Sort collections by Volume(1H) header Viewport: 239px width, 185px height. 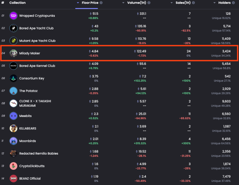point(137,3)
